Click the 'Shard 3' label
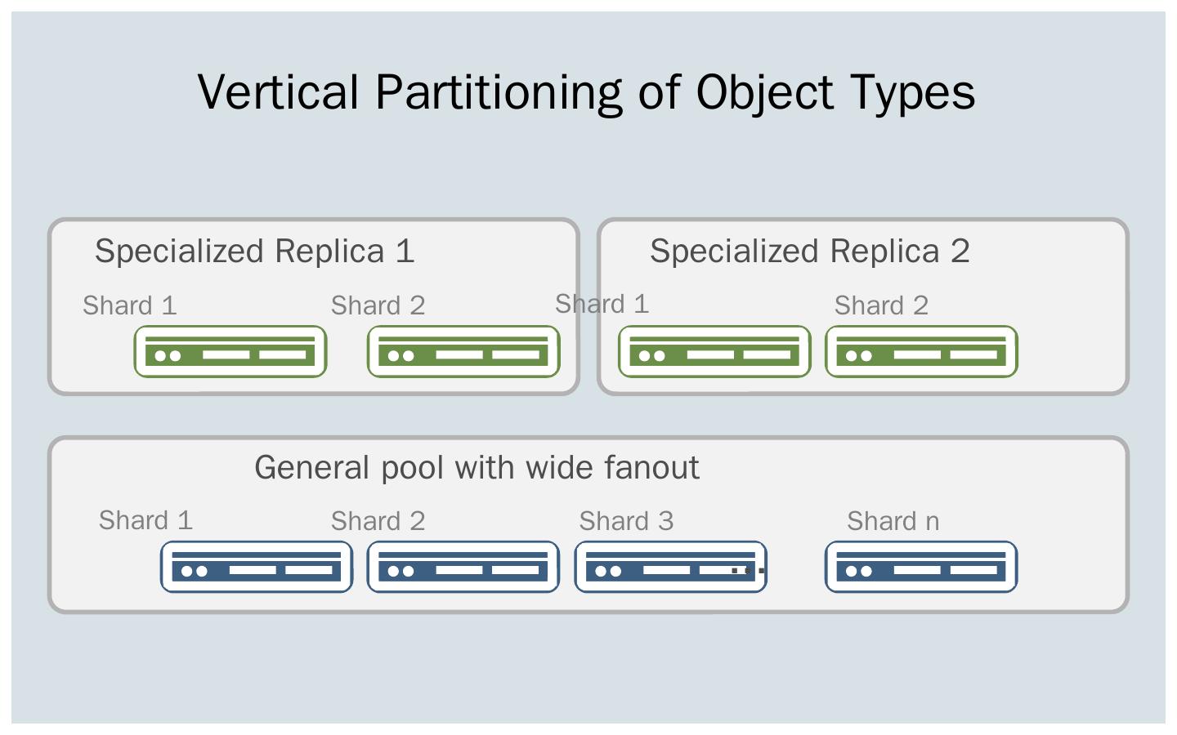This screenshot has width=1177, height=735. pyautogui.click(x=626, y=521)
